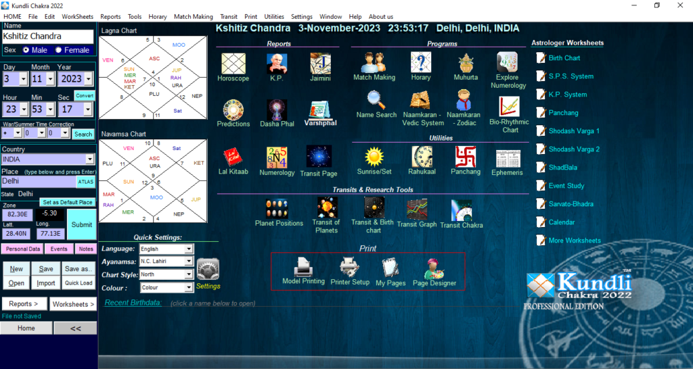The image size is (693, 369).
Task: Open the About us menu
Action: tap(380, 16)
